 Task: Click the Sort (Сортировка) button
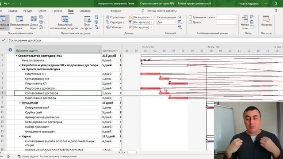pyautogui.click(x=116, y=17)
